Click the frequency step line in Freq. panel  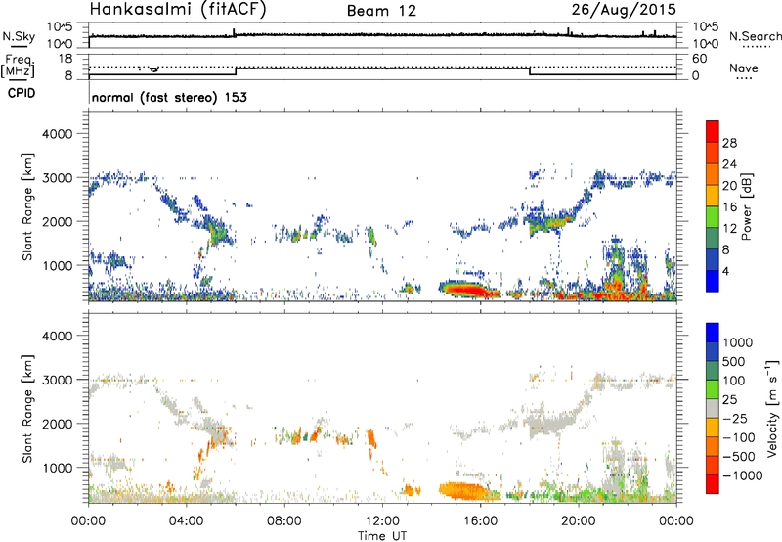pyautogui.click(x=382, y=69)
